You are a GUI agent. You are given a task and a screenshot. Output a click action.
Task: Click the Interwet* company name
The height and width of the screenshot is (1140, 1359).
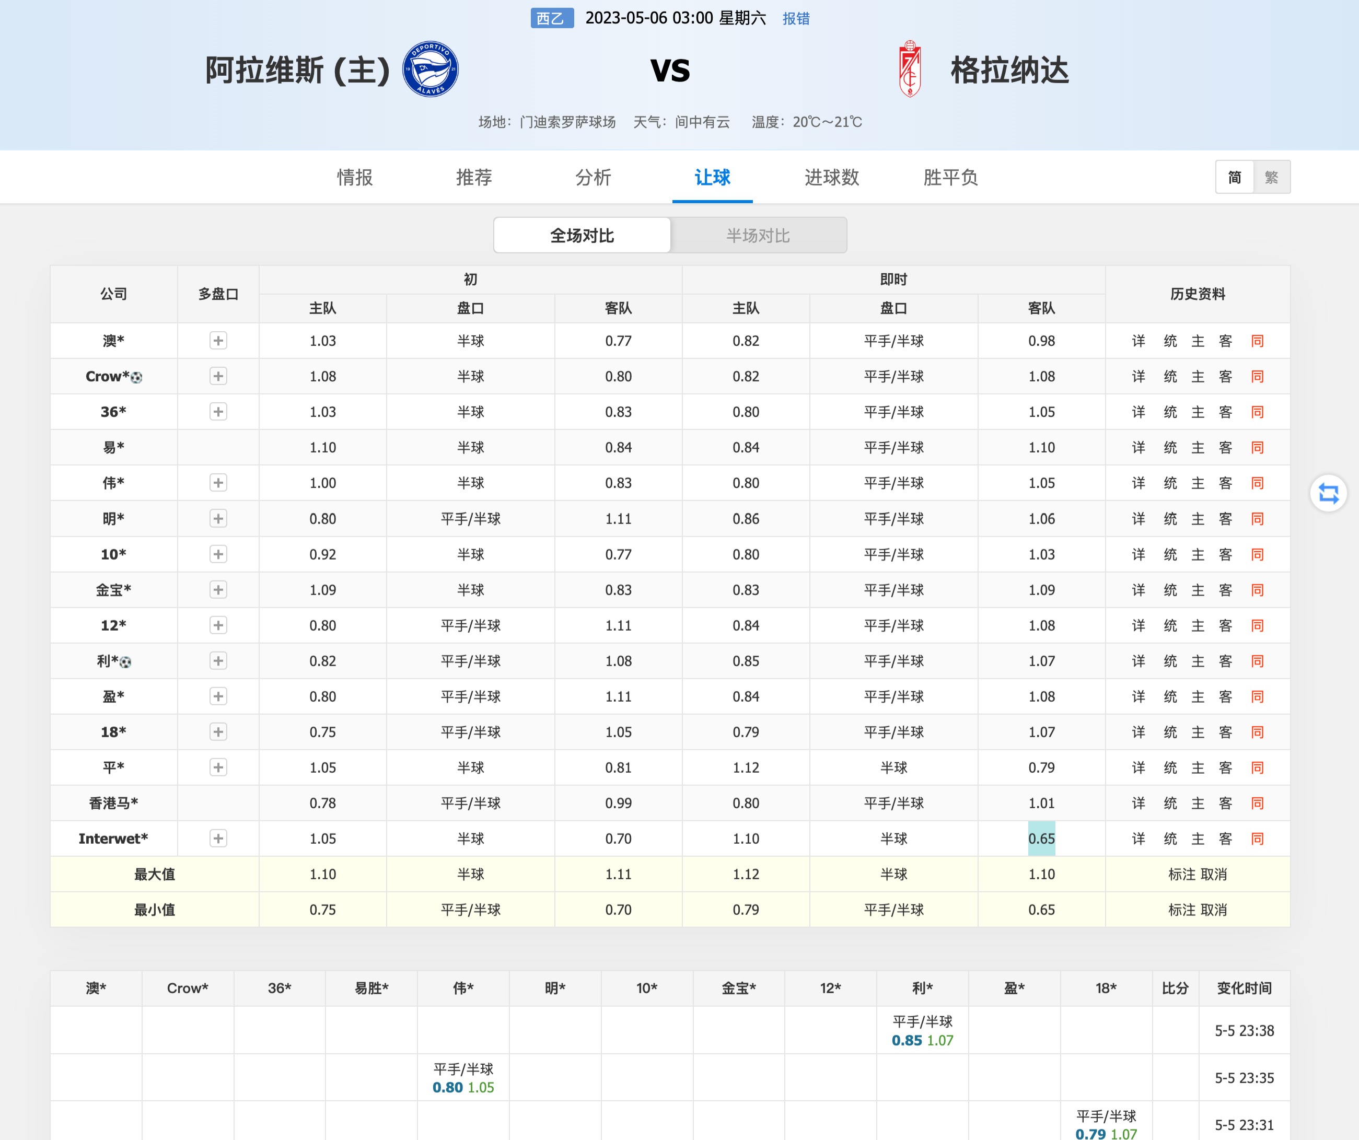(113, 839)
